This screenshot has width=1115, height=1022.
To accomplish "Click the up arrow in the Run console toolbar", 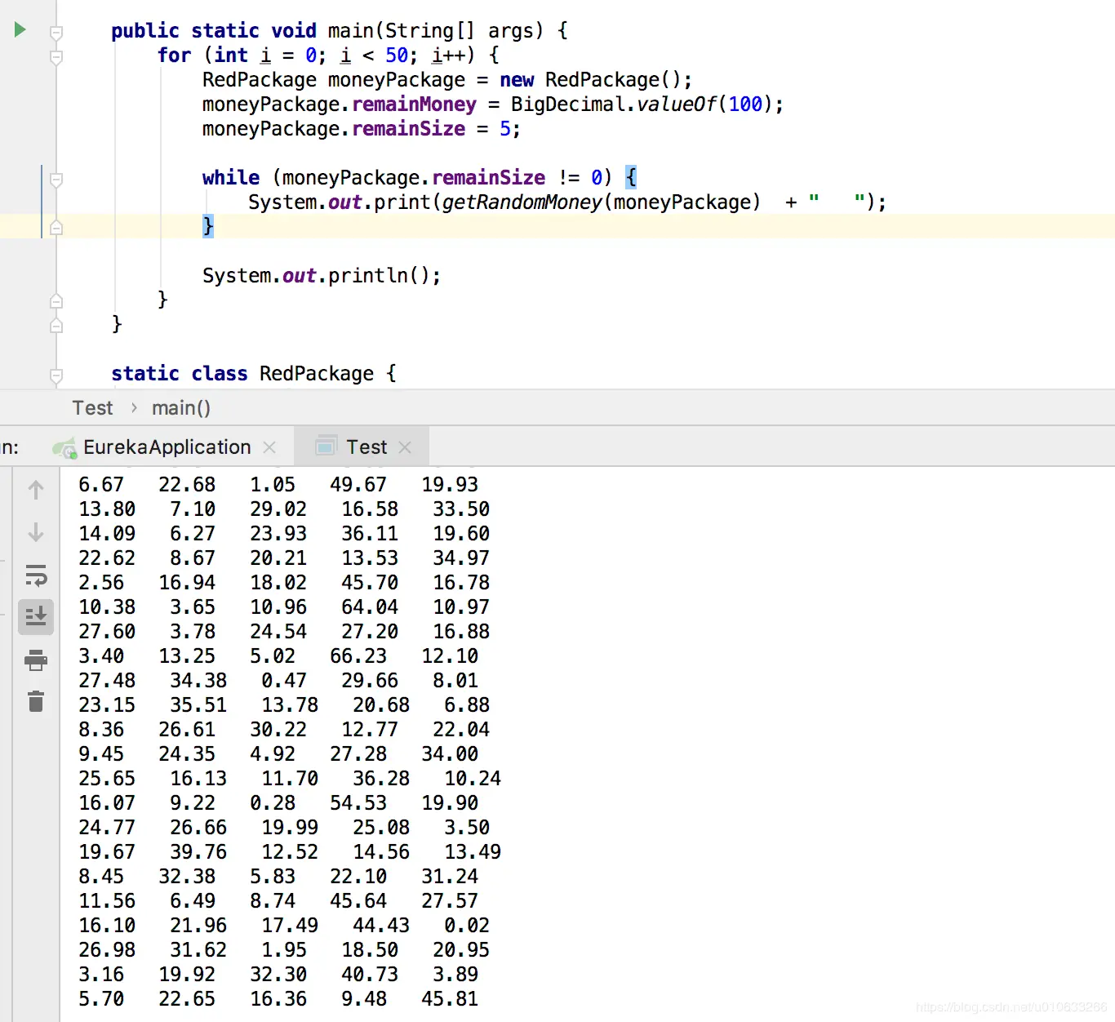I will coord(36,490).
